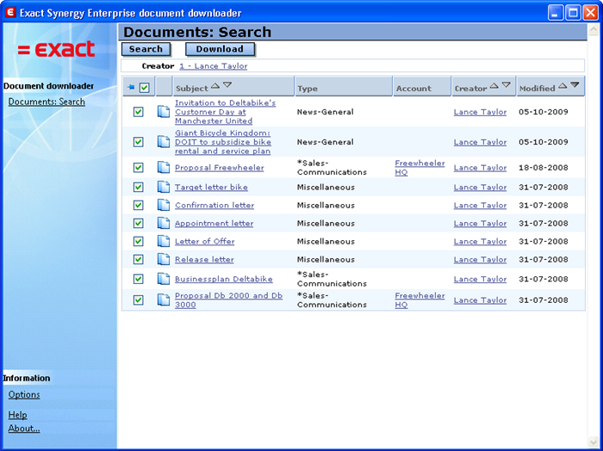Open the 1 - Lance Taylor creator filter link
The image size is (603, 451).
tap(213, 66)
